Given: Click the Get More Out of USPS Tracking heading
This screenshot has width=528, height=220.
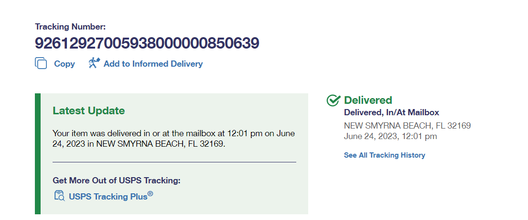Looking at the screenshot, I should [x=117, y=180].
